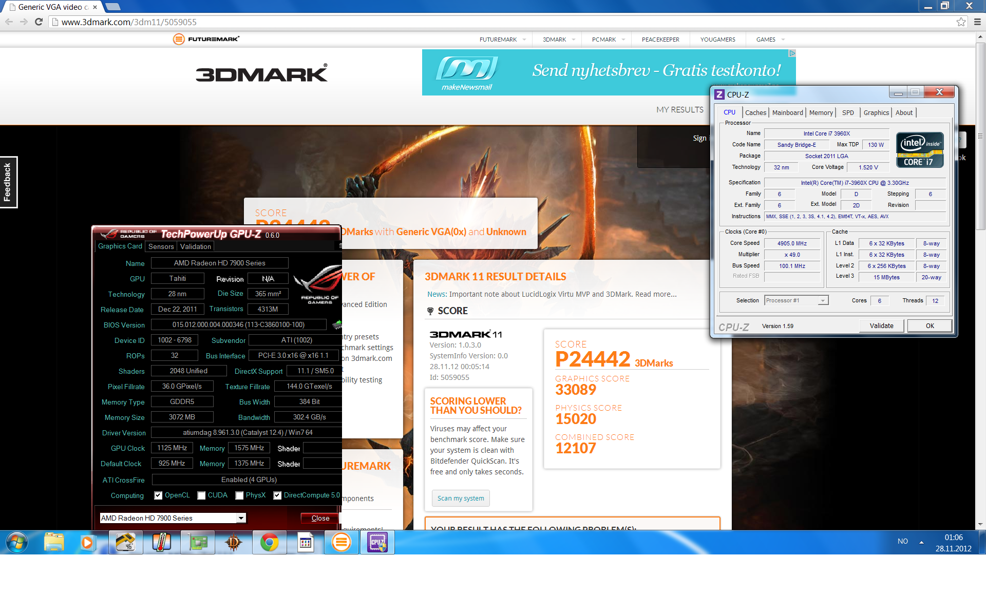Close the Generic VGA video Chrome tab

pyautogui.click(x=95, y=7)
